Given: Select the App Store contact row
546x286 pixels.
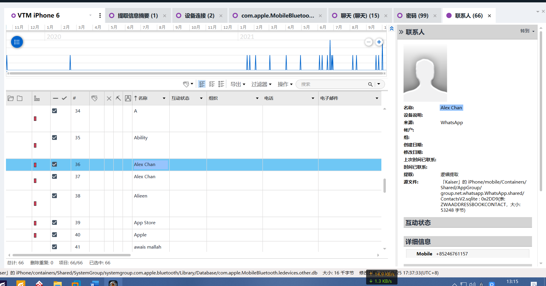Looking at the screenshot, I should tap(194, 223).
